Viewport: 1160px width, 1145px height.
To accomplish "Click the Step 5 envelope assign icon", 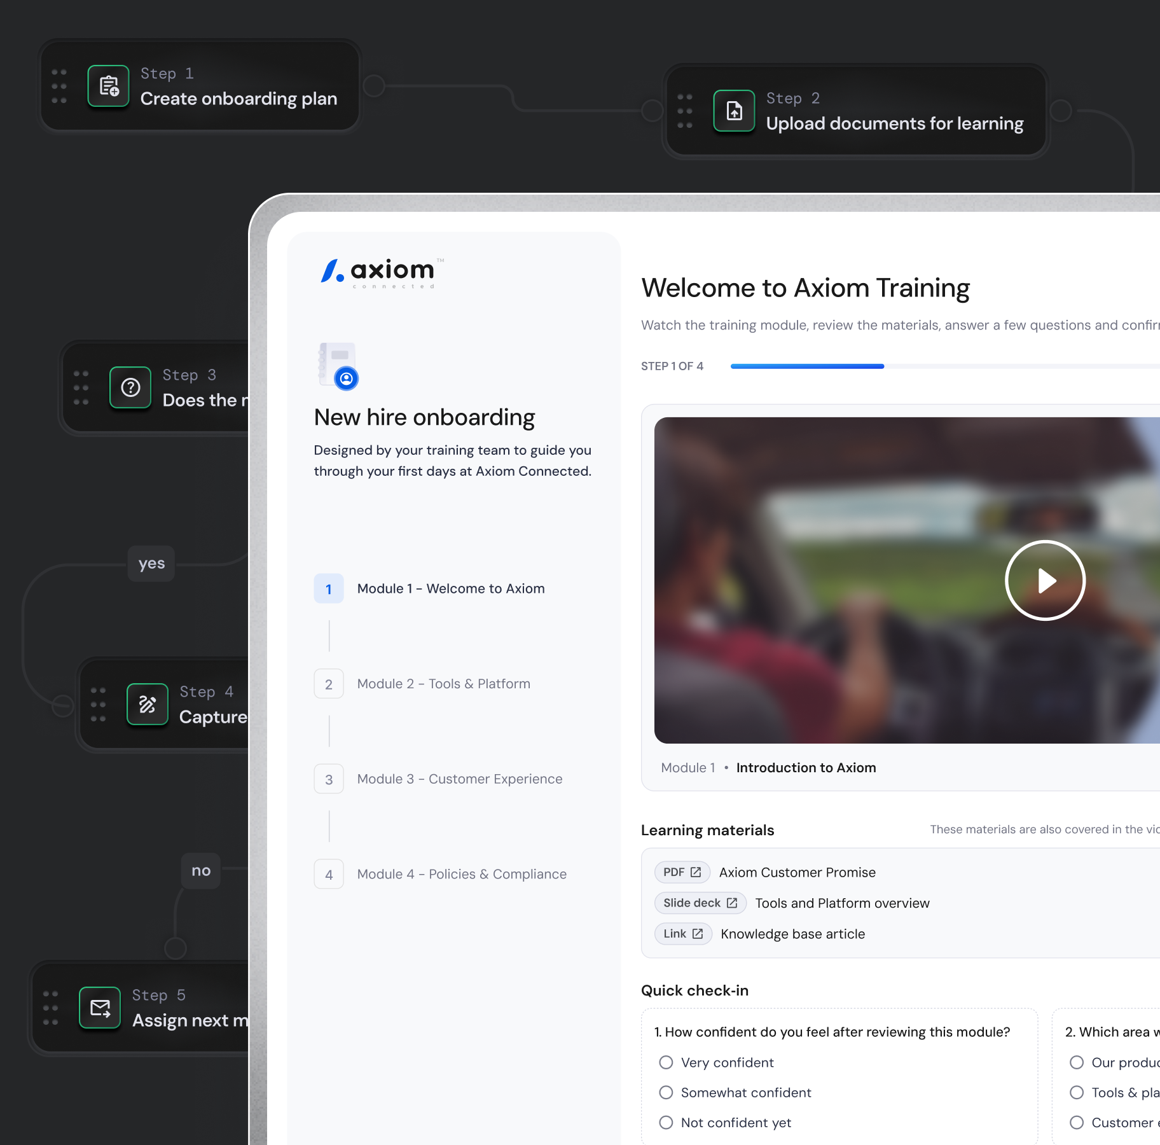I will point(100,1008).
